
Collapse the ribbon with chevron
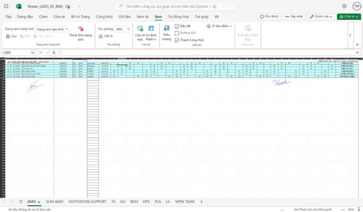(357, 44)
